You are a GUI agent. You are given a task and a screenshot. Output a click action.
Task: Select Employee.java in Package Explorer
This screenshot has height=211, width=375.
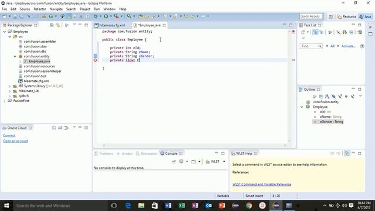[39, 62]
